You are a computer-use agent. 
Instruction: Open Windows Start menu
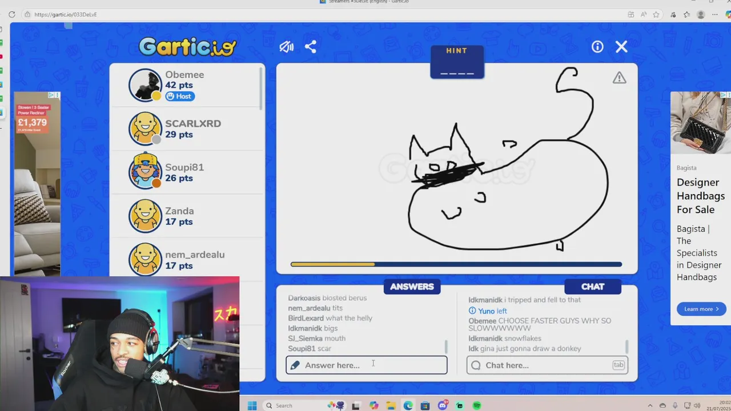[x=252, y=405]
